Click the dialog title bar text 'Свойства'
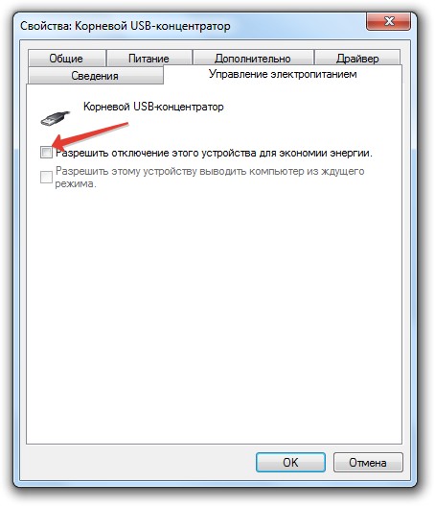This screenshot has height=506, width=435. 46,26
